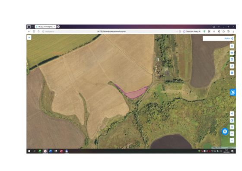Click the map print/export icon
The width and height of the screenshot is (242, 171).
(x=232, y=59)
